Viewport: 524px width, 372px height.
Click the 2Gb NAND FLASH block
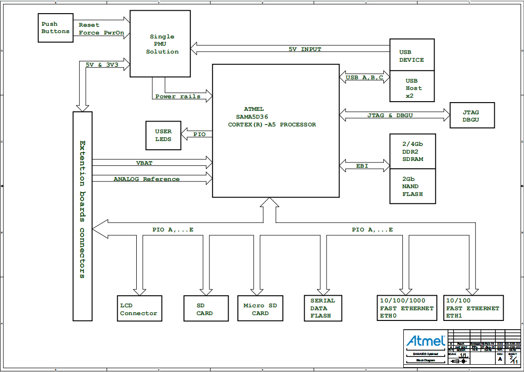pos(412,186)
